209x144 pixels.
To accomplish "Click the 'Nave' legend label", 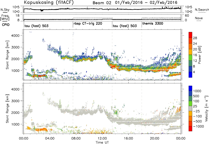I will (199, 18).
